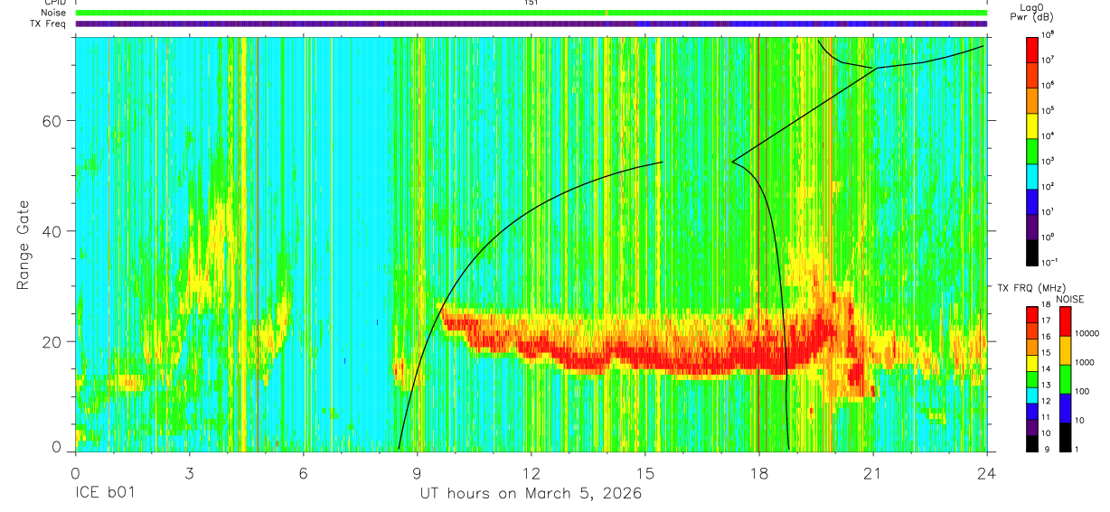
Task: Click the x-axis tick label 3
Action: (189, 472)
